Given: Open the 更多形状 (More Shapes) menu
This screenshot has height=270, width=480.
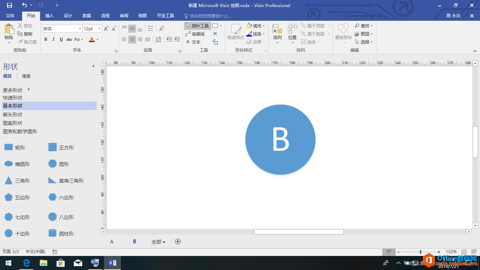Looking at the screenshot, I should pos(13,90).
